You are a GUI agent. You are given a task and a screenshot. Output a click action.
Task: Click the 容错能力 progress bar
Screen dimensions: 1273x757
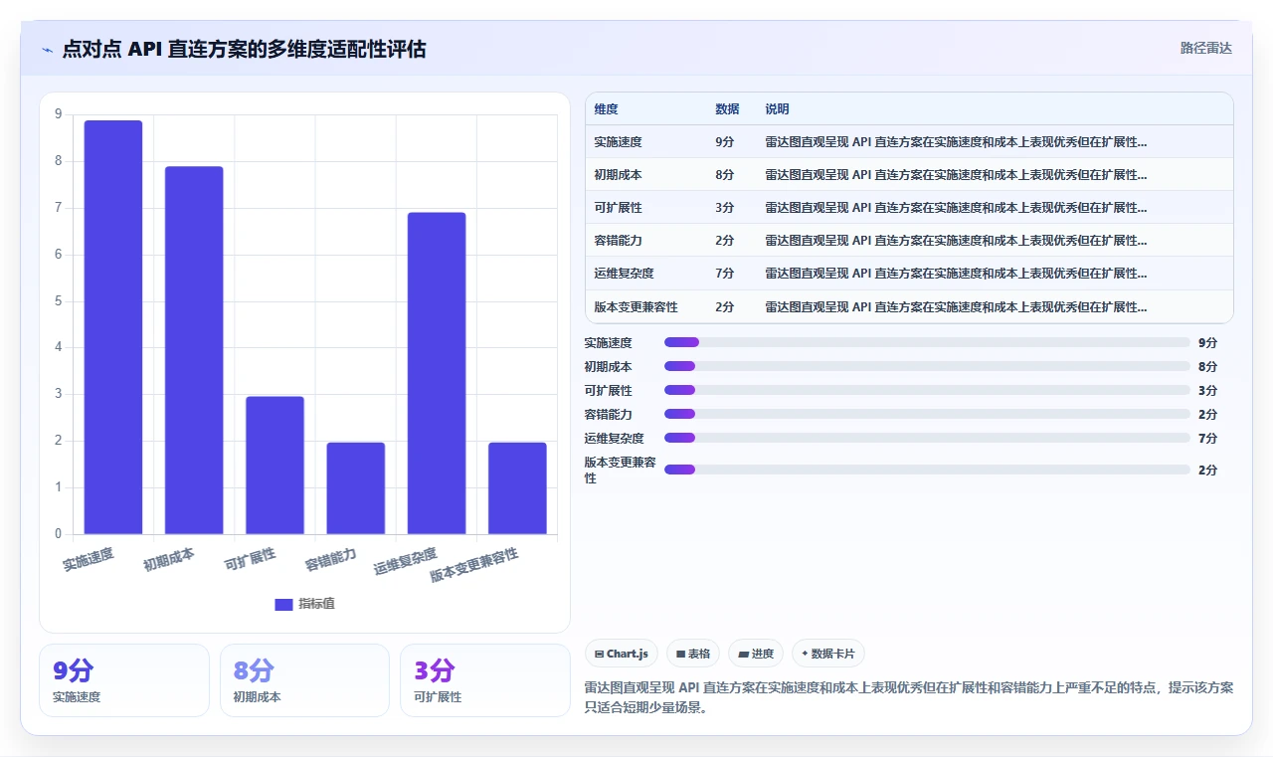(927, 414)
